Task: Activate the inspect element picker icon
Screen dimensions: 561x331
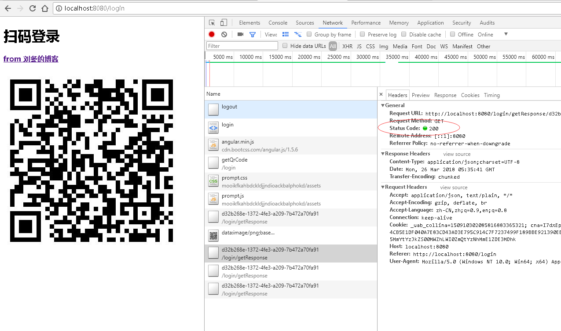Action: click(212, 23)
